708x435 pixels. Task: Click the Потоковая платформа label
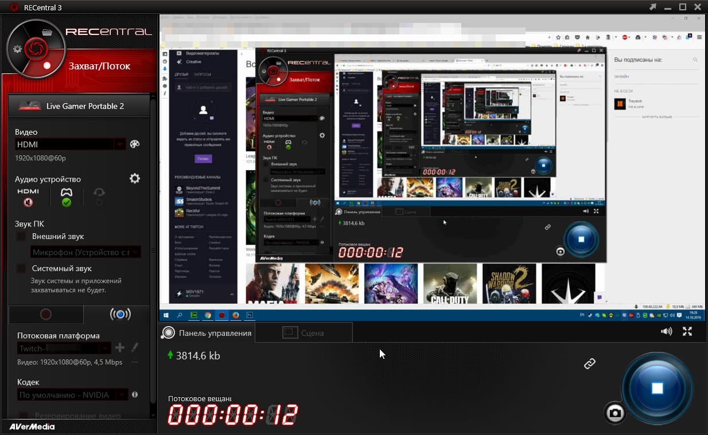(x=59, y=335)
